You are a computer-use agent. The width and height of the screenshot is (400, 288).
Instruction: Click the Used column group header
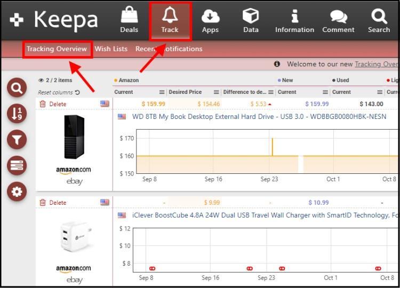click(341, 81)
